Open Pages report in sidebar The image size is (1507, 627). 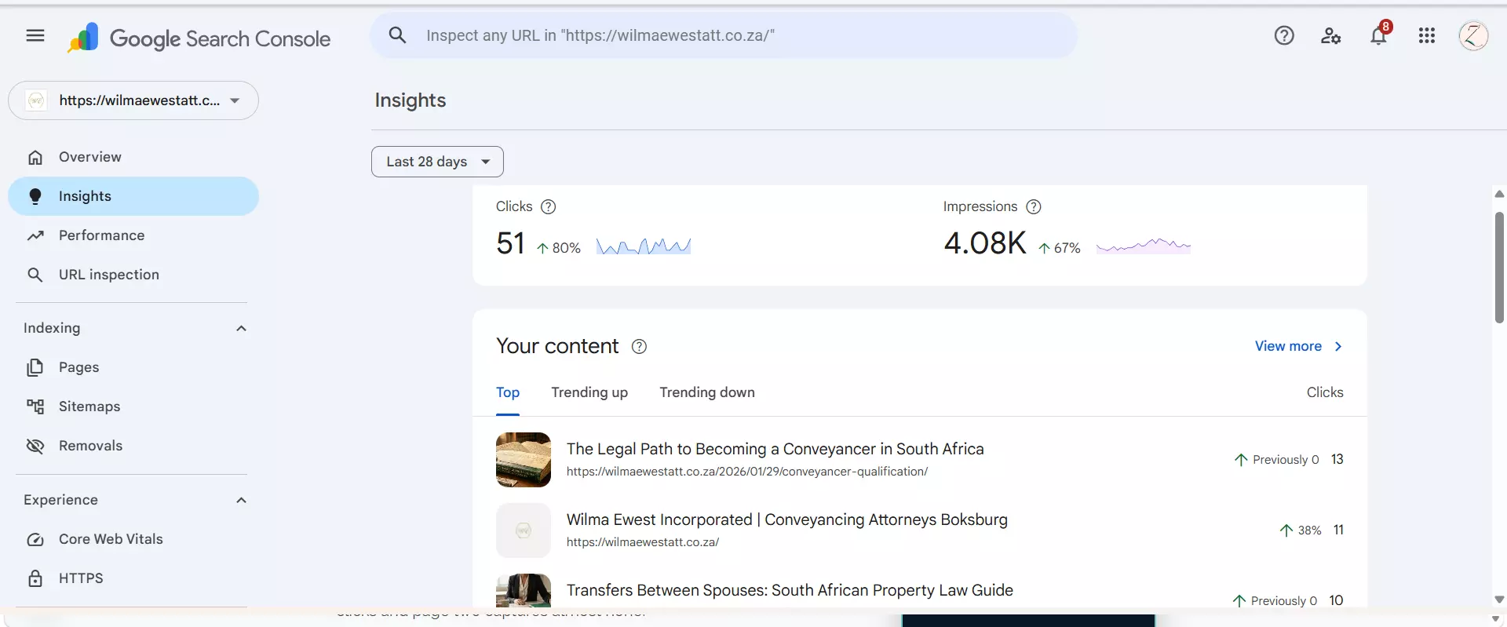click(133, 367)
